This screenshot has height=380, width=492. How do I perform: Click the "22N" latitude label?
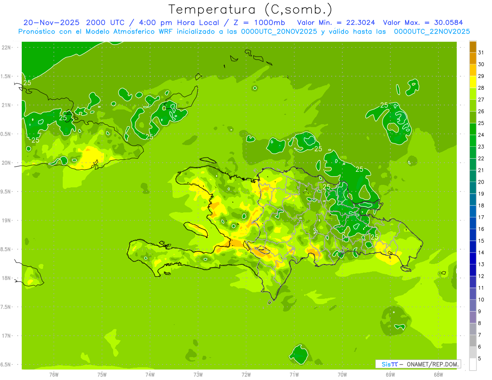[6, 47]
